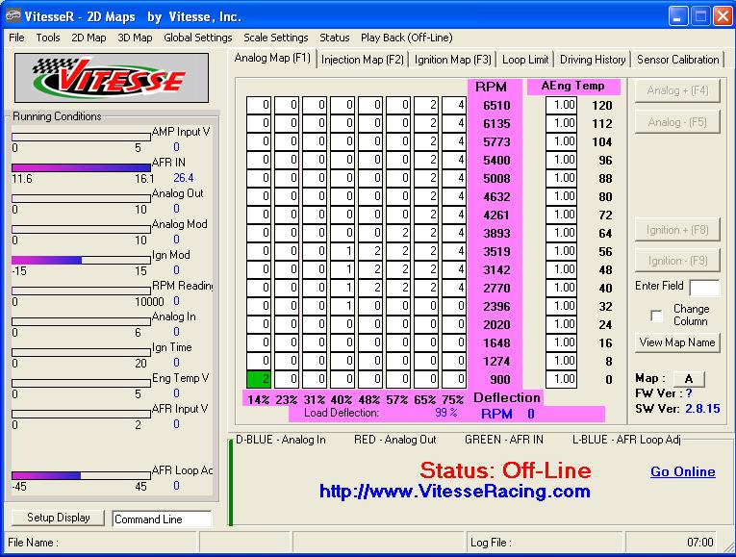Click the Log File status bar field
The image size is (736, 557).
coord(544,543)
